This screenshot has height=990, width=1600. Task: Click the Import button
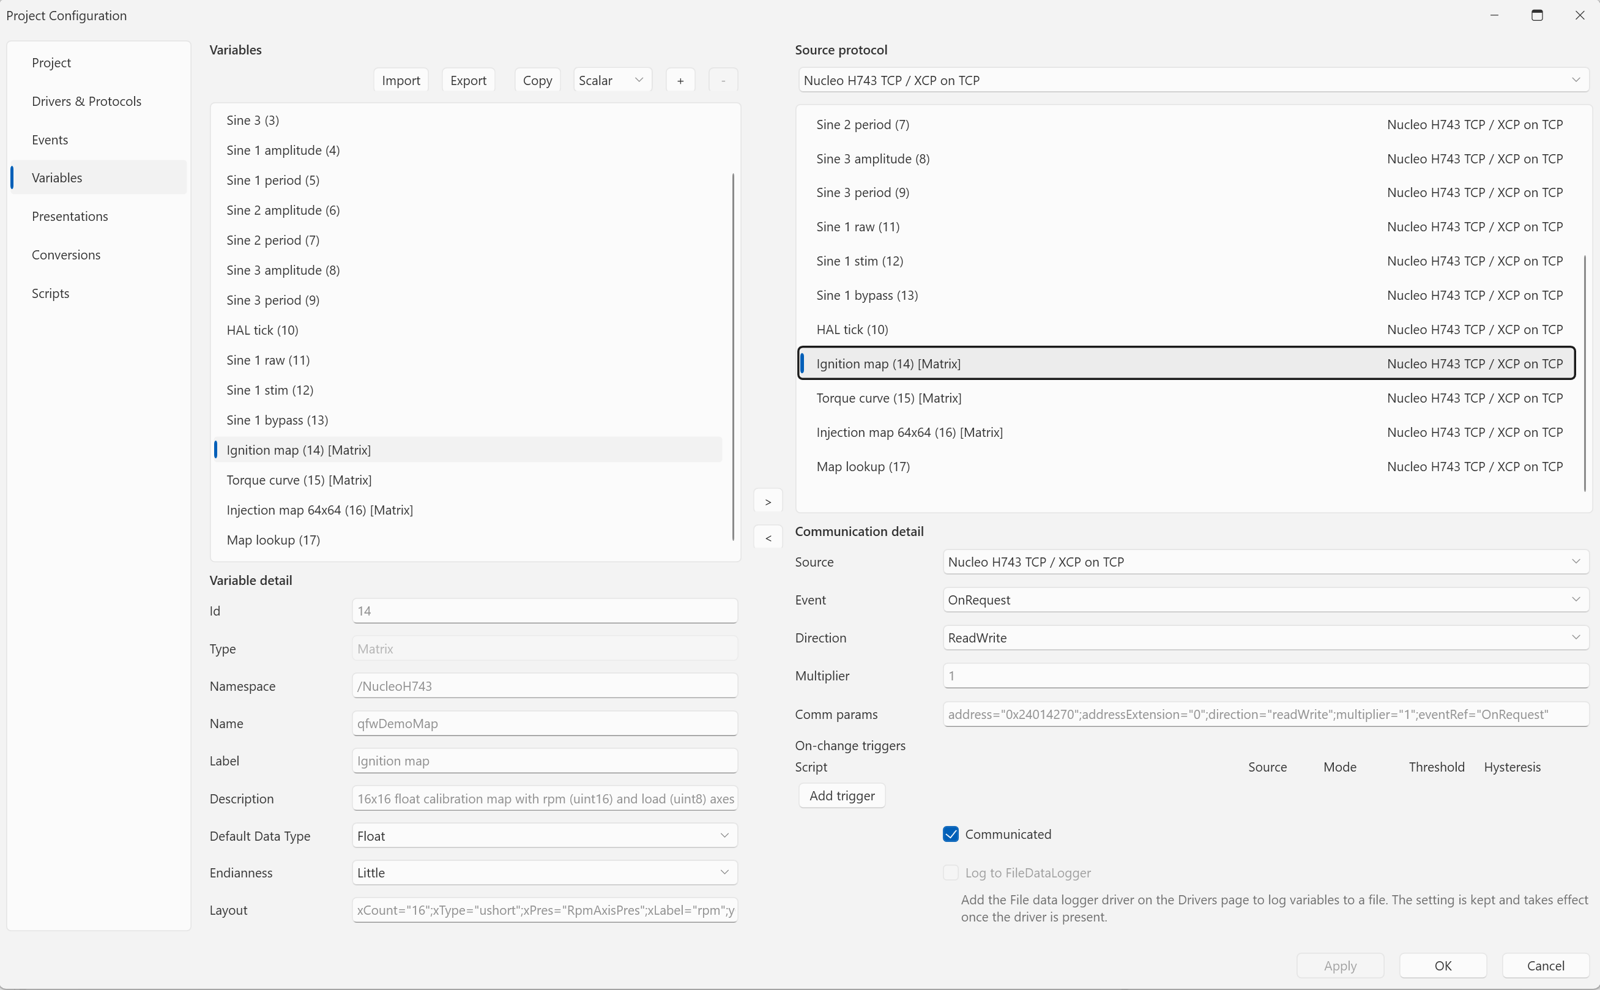click(x=401, y=81)
